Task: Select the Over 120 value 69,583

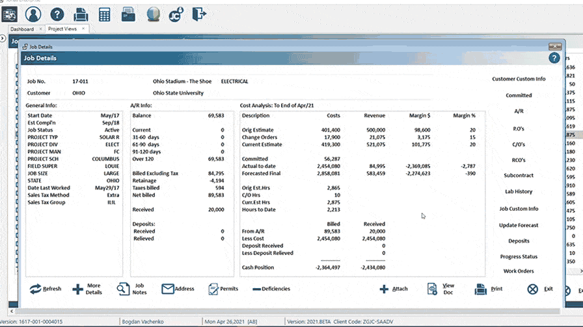Action: 216,159
